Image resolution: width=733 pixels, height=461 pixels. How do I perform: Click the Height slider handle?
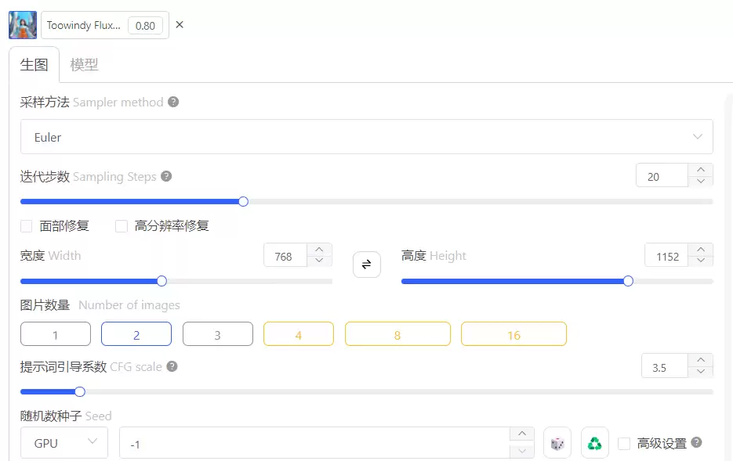[628, 281]
